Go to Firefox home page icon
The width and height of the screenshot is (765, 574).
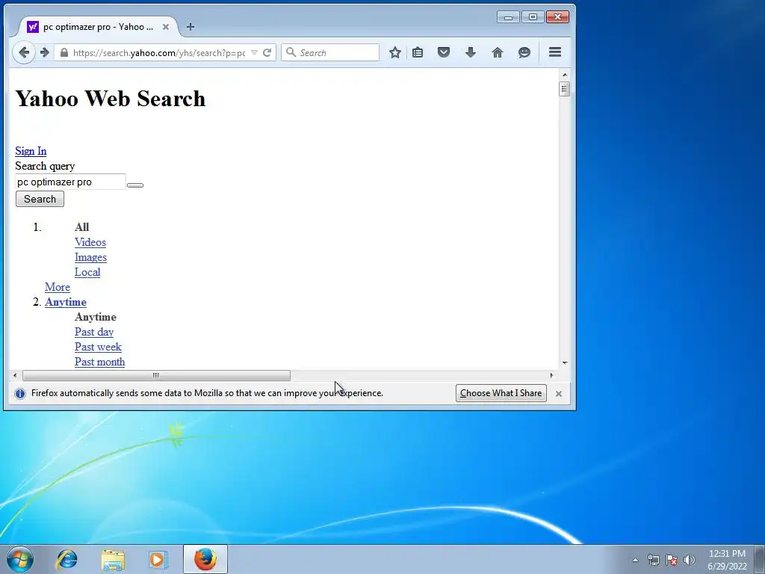[497, 52]
